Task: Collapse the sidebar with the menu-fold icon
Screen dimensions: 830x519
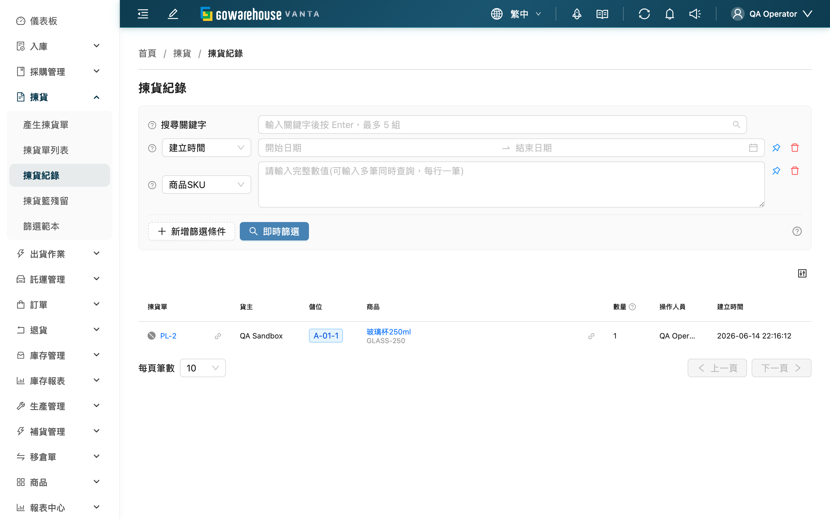Action: (x=143, y=14)
